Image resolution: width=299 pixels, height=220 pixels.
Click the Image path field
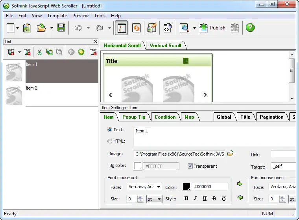coord(179,154)
